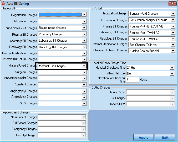Open OPD Pharma Bill Return Charges dropdown
Image resolution: width=178 pixels, height=142 pixels.
[173, 51]
